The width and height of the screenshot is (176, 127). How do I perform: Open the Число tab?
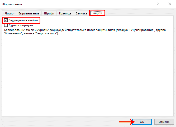(9, 13)
